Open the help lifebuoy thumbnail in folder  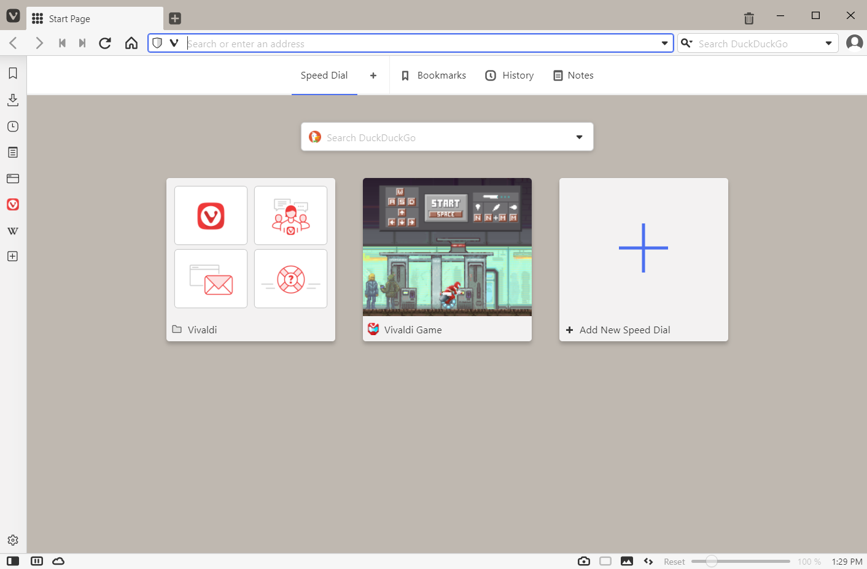290,279
